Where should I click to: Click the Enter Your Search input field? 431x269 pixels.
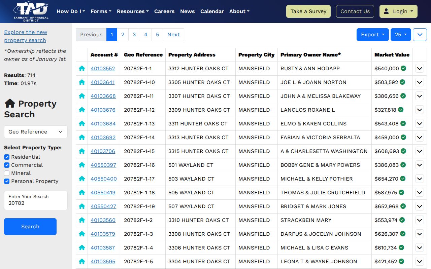coord(36,200)
